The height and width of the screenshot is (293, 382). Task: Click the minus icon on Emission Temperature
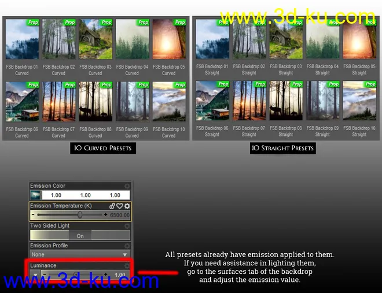pyautogui.click(x=33, y=215)
